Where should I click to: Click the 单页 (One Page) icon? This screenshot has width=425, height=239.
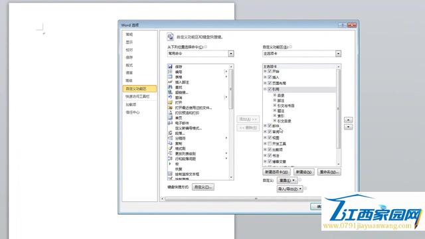click(x=170, y=118)
